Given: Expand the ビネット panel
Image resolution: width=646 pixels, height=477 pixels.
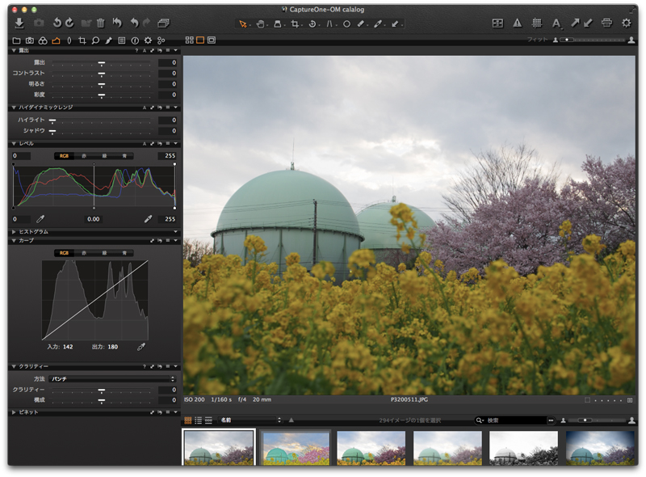Looking at the screenshot, I should click(x=13, y=412).
